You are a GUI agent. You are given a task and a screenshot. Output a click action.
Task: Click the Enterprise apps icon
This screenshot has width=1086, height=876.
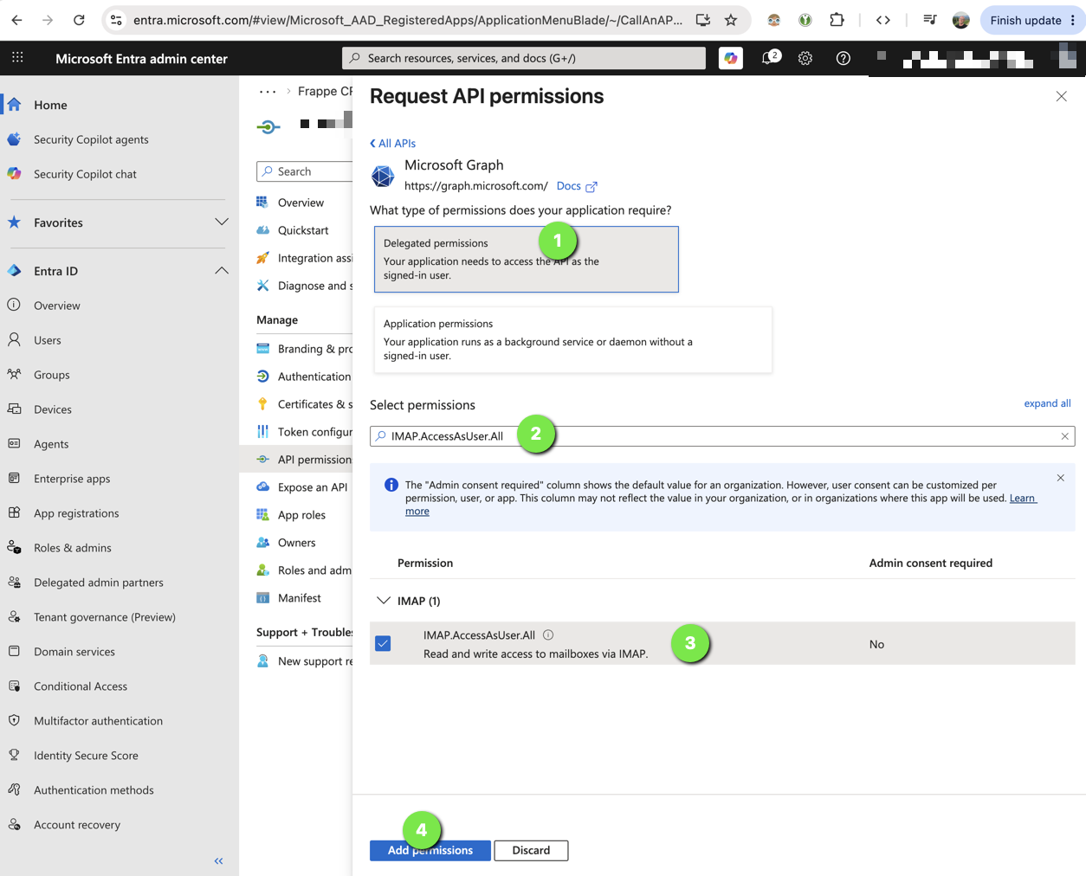coord(15,479)
